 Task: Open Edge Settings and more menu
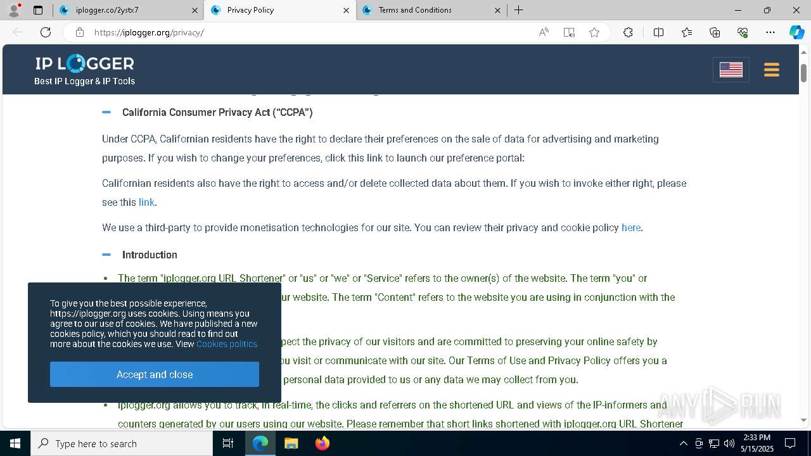click(x=770, y=32)
